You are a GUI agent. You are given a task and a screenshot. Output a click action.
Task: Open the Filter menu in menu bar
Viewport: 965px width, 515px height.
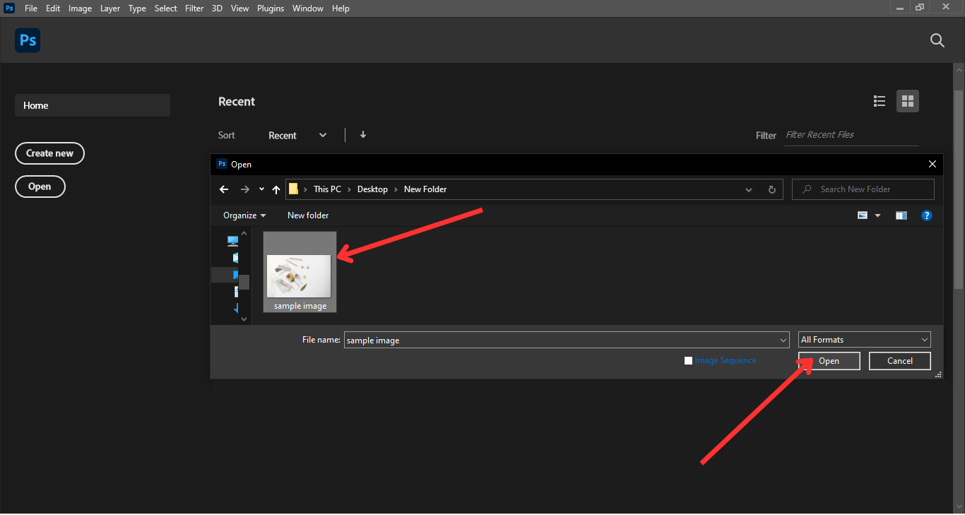(194, 8)
